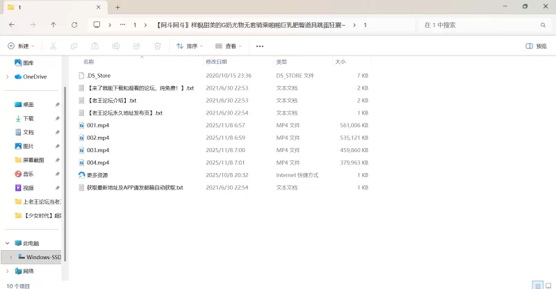Refresh the current folder view
Screen dimensions: 556x289
(74, 25)
